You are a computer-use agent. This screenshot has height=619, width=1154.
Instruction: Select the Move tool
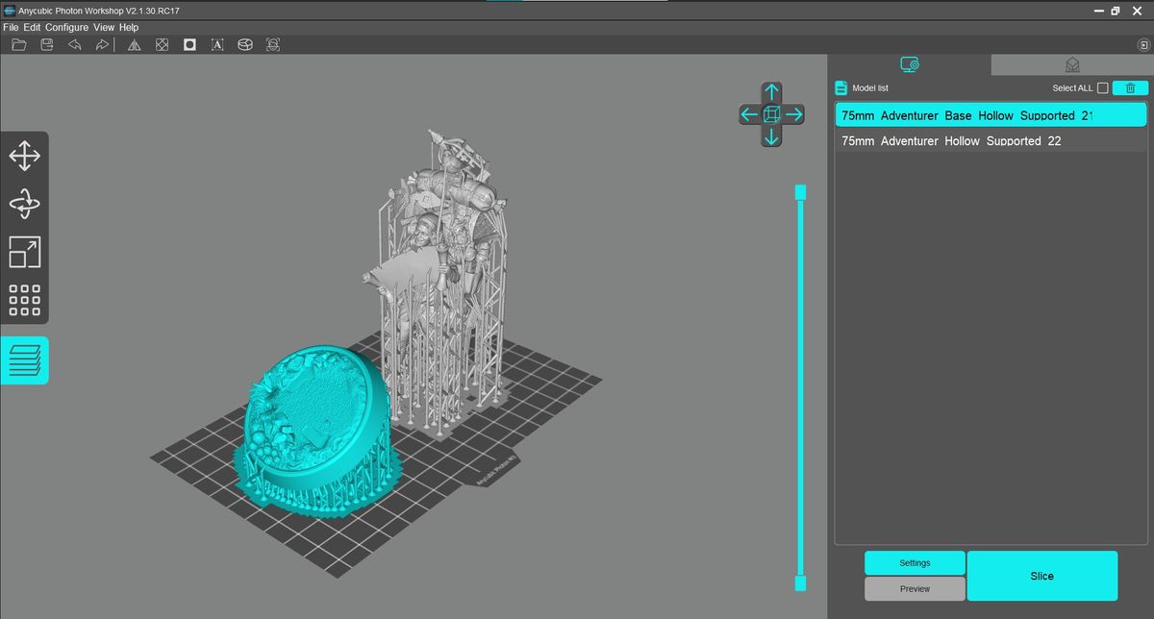pos(24,155)
